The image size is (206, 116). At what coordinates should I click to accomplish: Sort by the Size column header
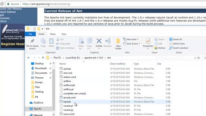(x=159, y=64)
